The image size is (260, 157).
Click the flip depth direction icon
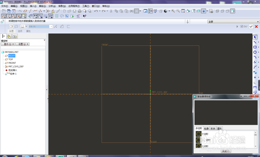tap(55, 26)
